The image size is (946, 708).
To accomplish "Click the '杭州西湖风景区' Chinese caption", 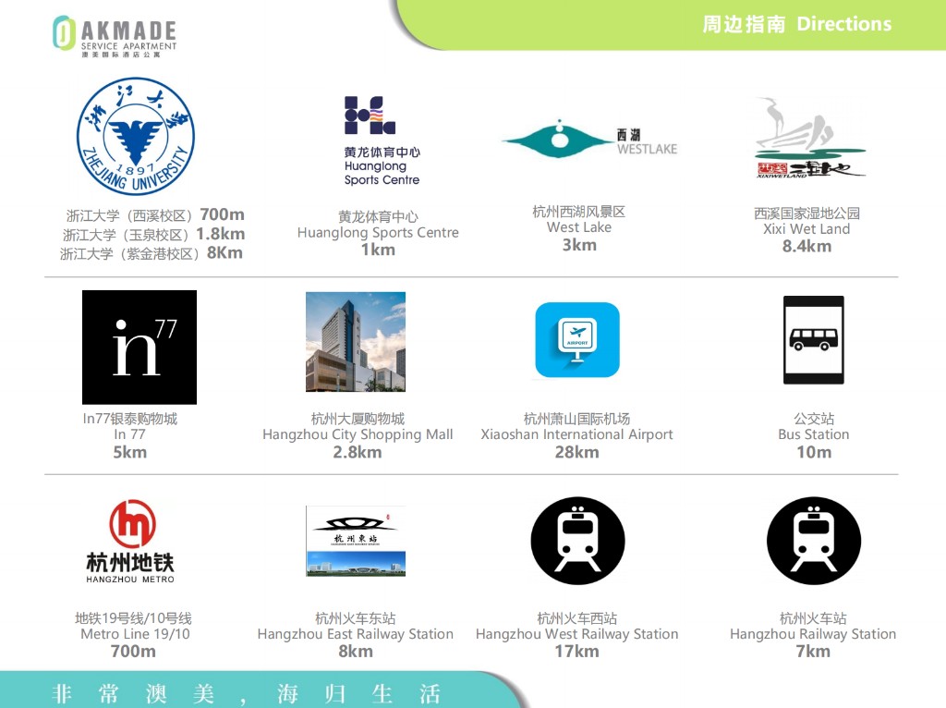I will [578, 212].
